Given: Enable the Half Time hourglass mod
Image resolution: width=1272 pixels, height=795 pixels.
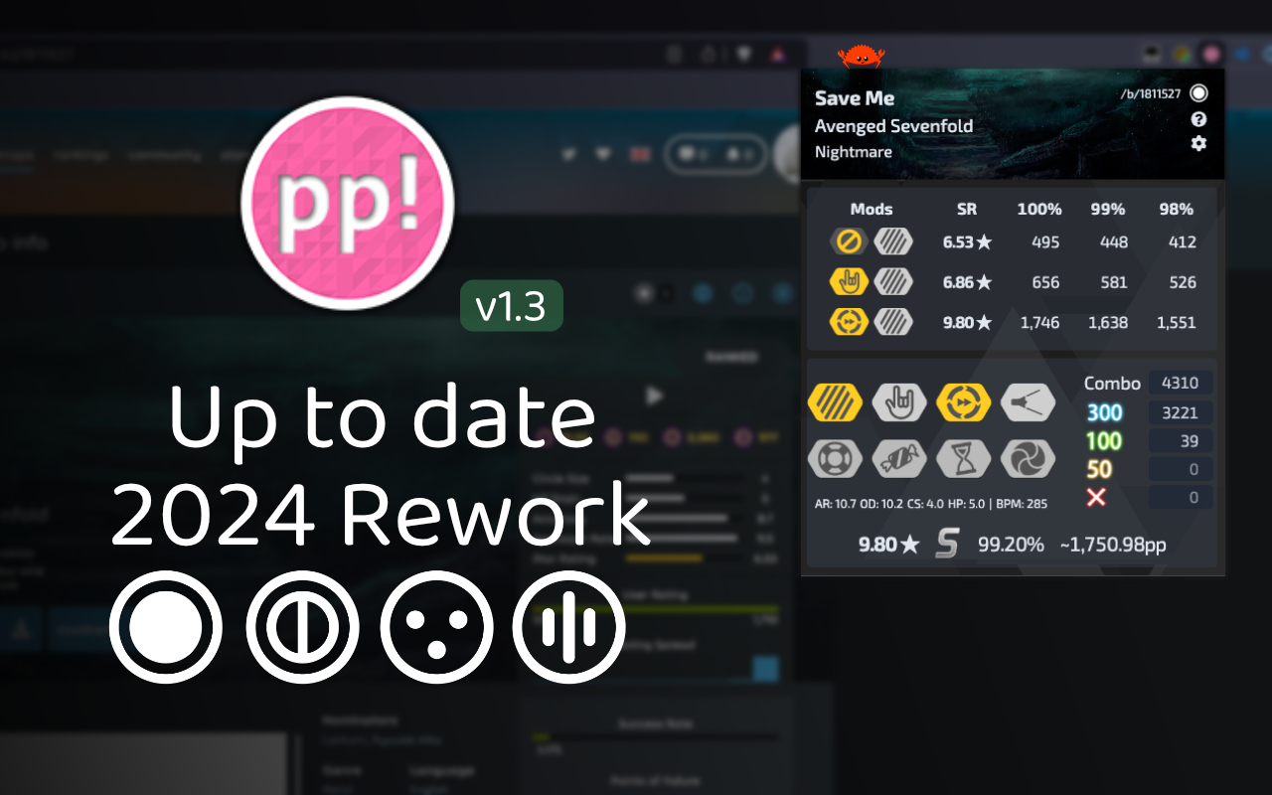Looking at the screenshot, I should (964, 458).
